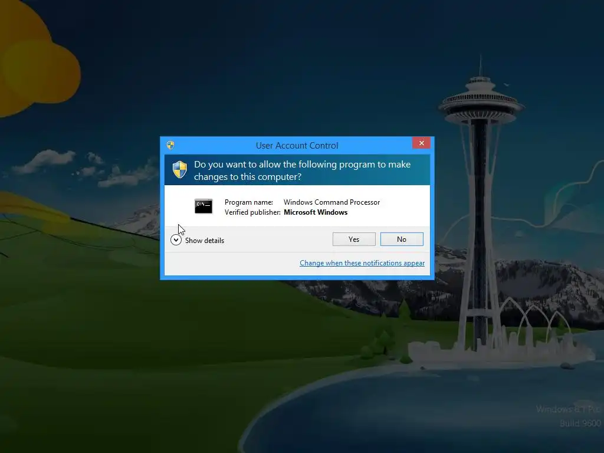Image resolution: width=604 pixels, height=453 pixels.
Task: Open 'Change when these notifications appear' link
Action: [362, 262]
